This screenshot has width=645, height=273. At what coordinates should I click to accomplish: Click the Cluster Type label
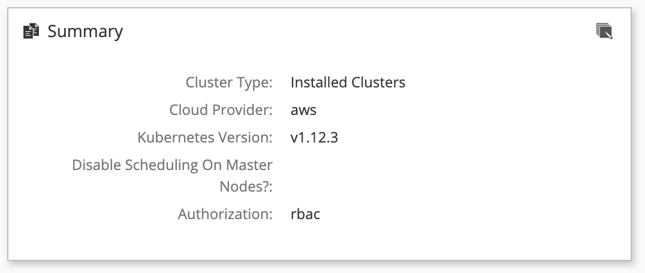click(229, 83)
